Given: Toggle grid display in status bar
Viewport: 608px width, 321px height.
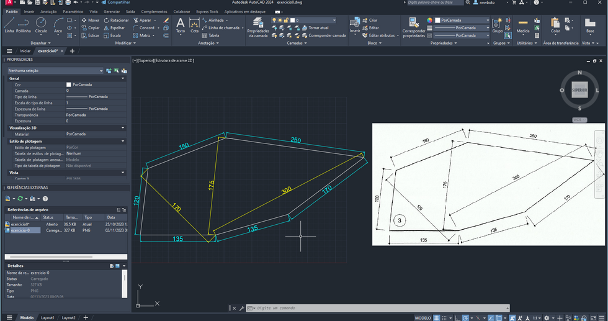Looking at the screenshot, I should coord(438,317).
